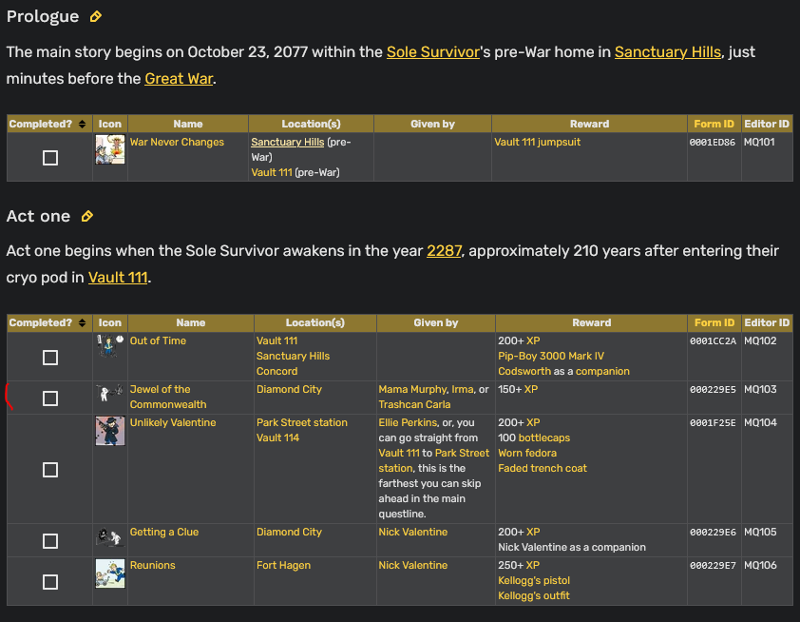
Task: Check the War Never Changes completed box
Action: (50, 158)
